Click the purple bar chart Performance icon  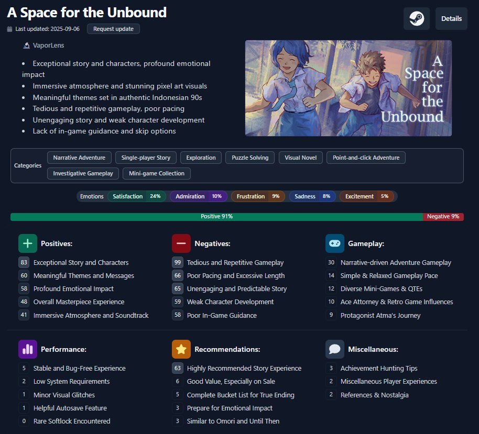28,349
